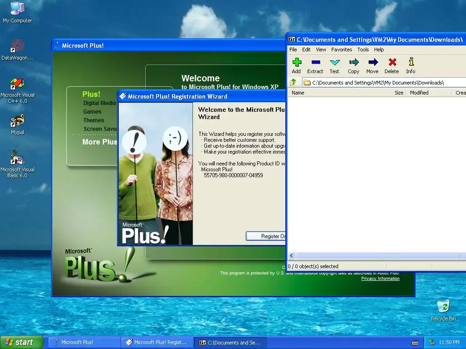Click the Add button in 7-Zip toolbar
Viewport: 466px width, 349px height.
tap(296, 65)
